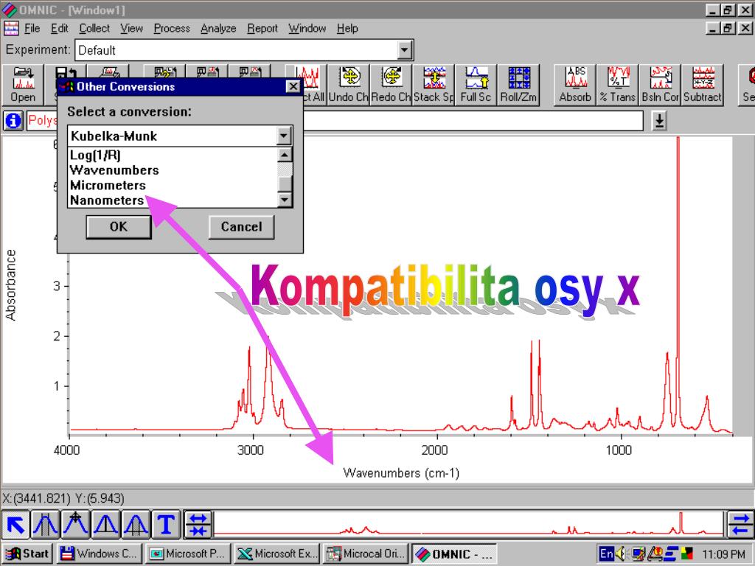Open the View menu
755x566 pixels.
pyautogui.click(x=131, y=29)
